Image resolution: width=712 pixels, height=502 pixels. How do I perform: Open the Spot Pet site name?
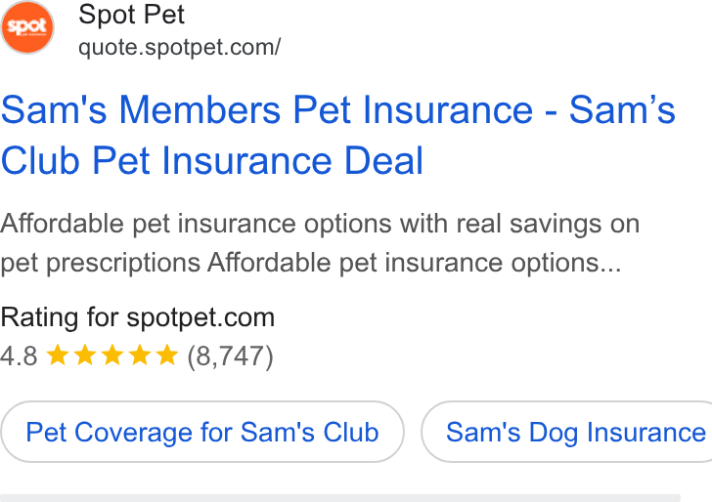point(131,15)
